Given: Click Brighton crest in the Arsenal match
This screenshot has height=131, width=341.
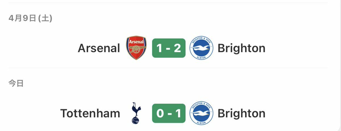Looking at the screenshot, I should click(201, 48).
